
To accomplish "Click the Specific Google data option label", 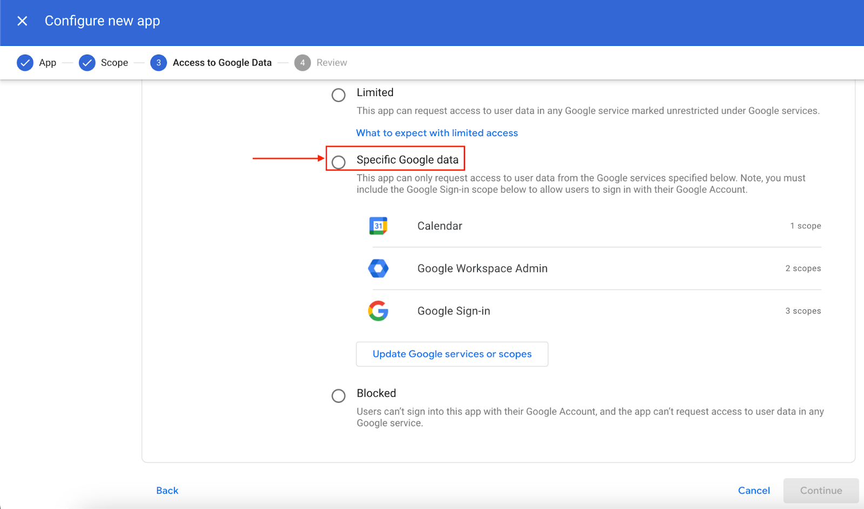I will [x=407, y=160].
